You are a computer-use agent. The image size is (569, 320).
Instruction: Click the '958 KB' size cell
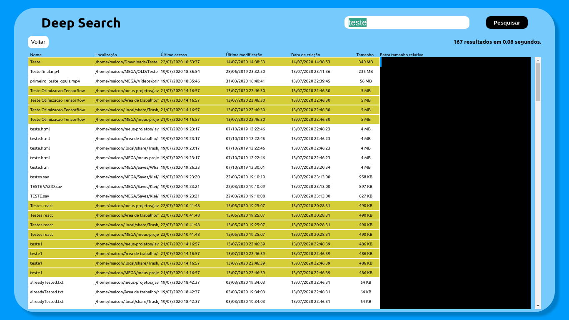coord(366,177)
